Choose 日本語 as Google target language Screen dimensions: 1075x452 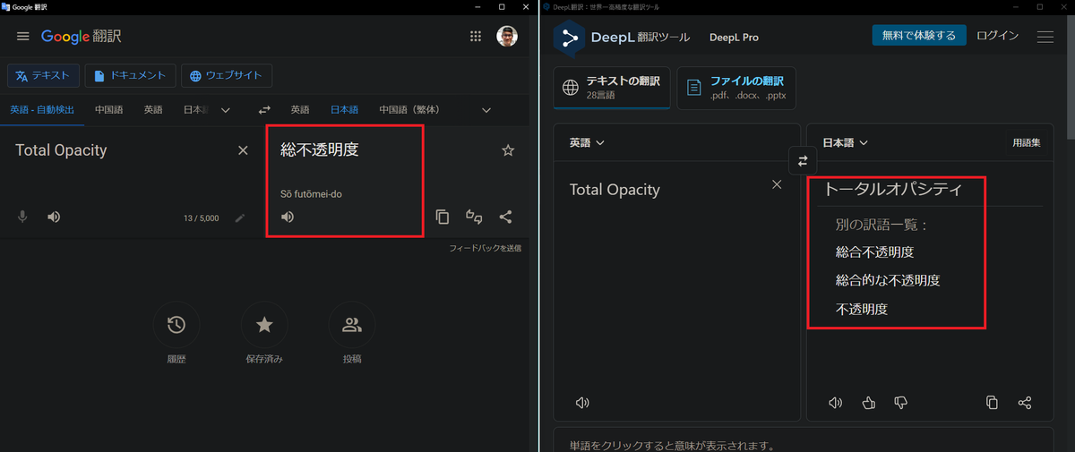pos(344,110)
